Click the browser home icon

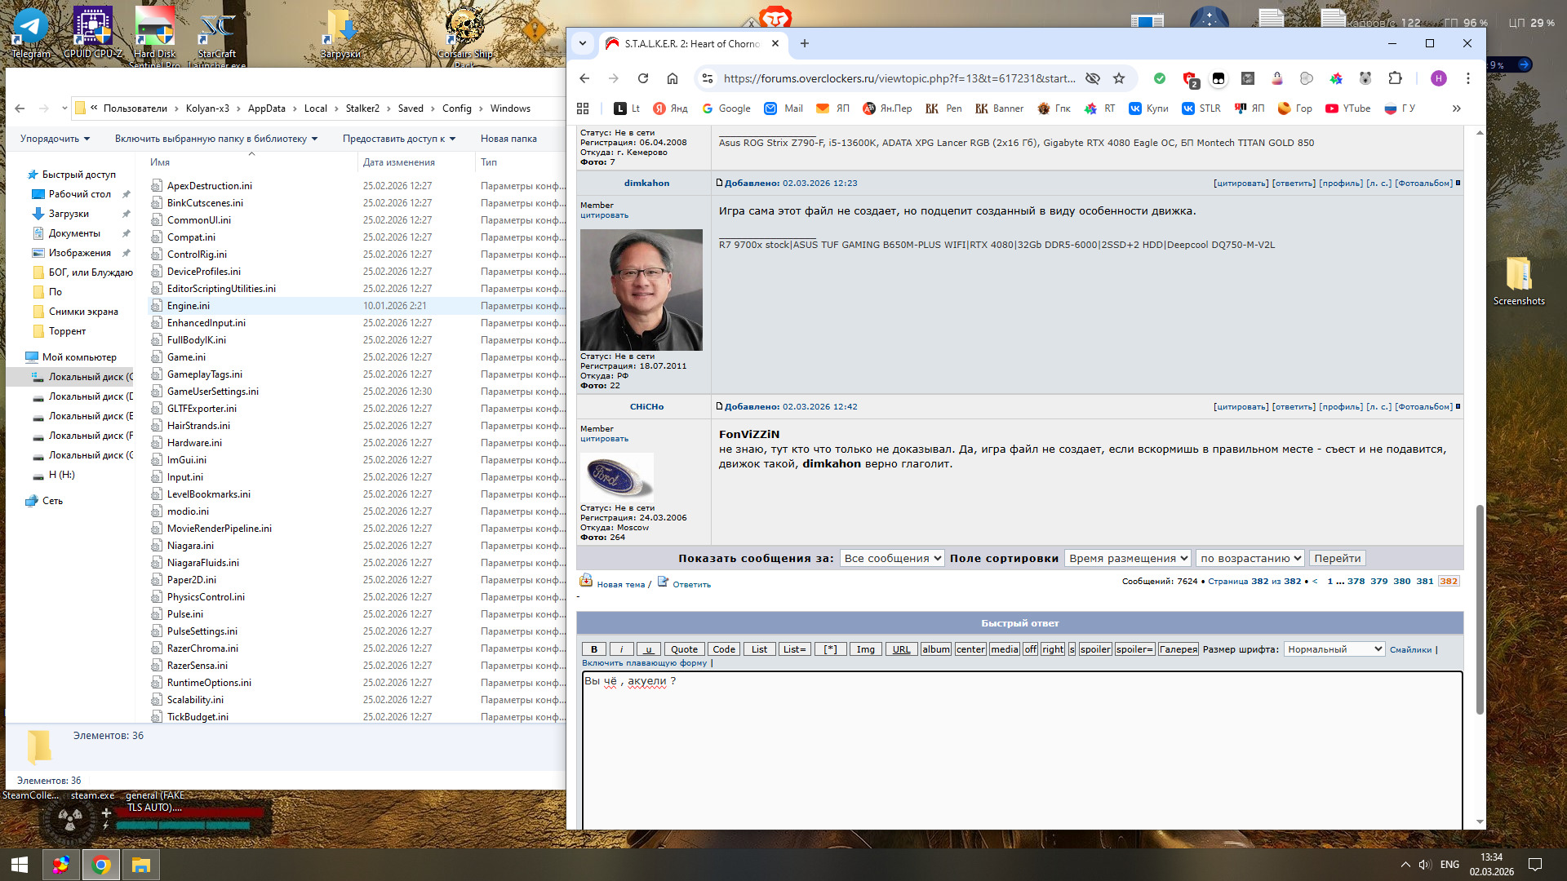pos(673,78)
